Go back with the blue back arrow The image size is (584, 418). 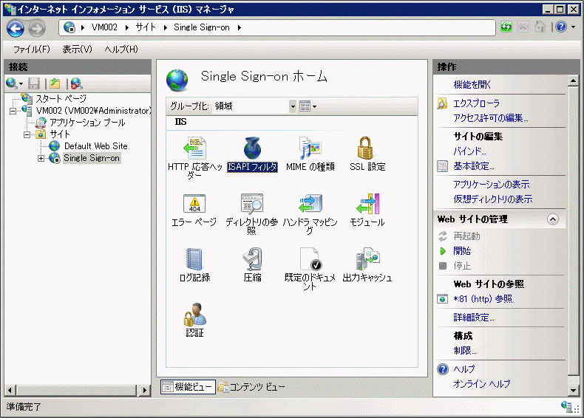click(16, 28)
